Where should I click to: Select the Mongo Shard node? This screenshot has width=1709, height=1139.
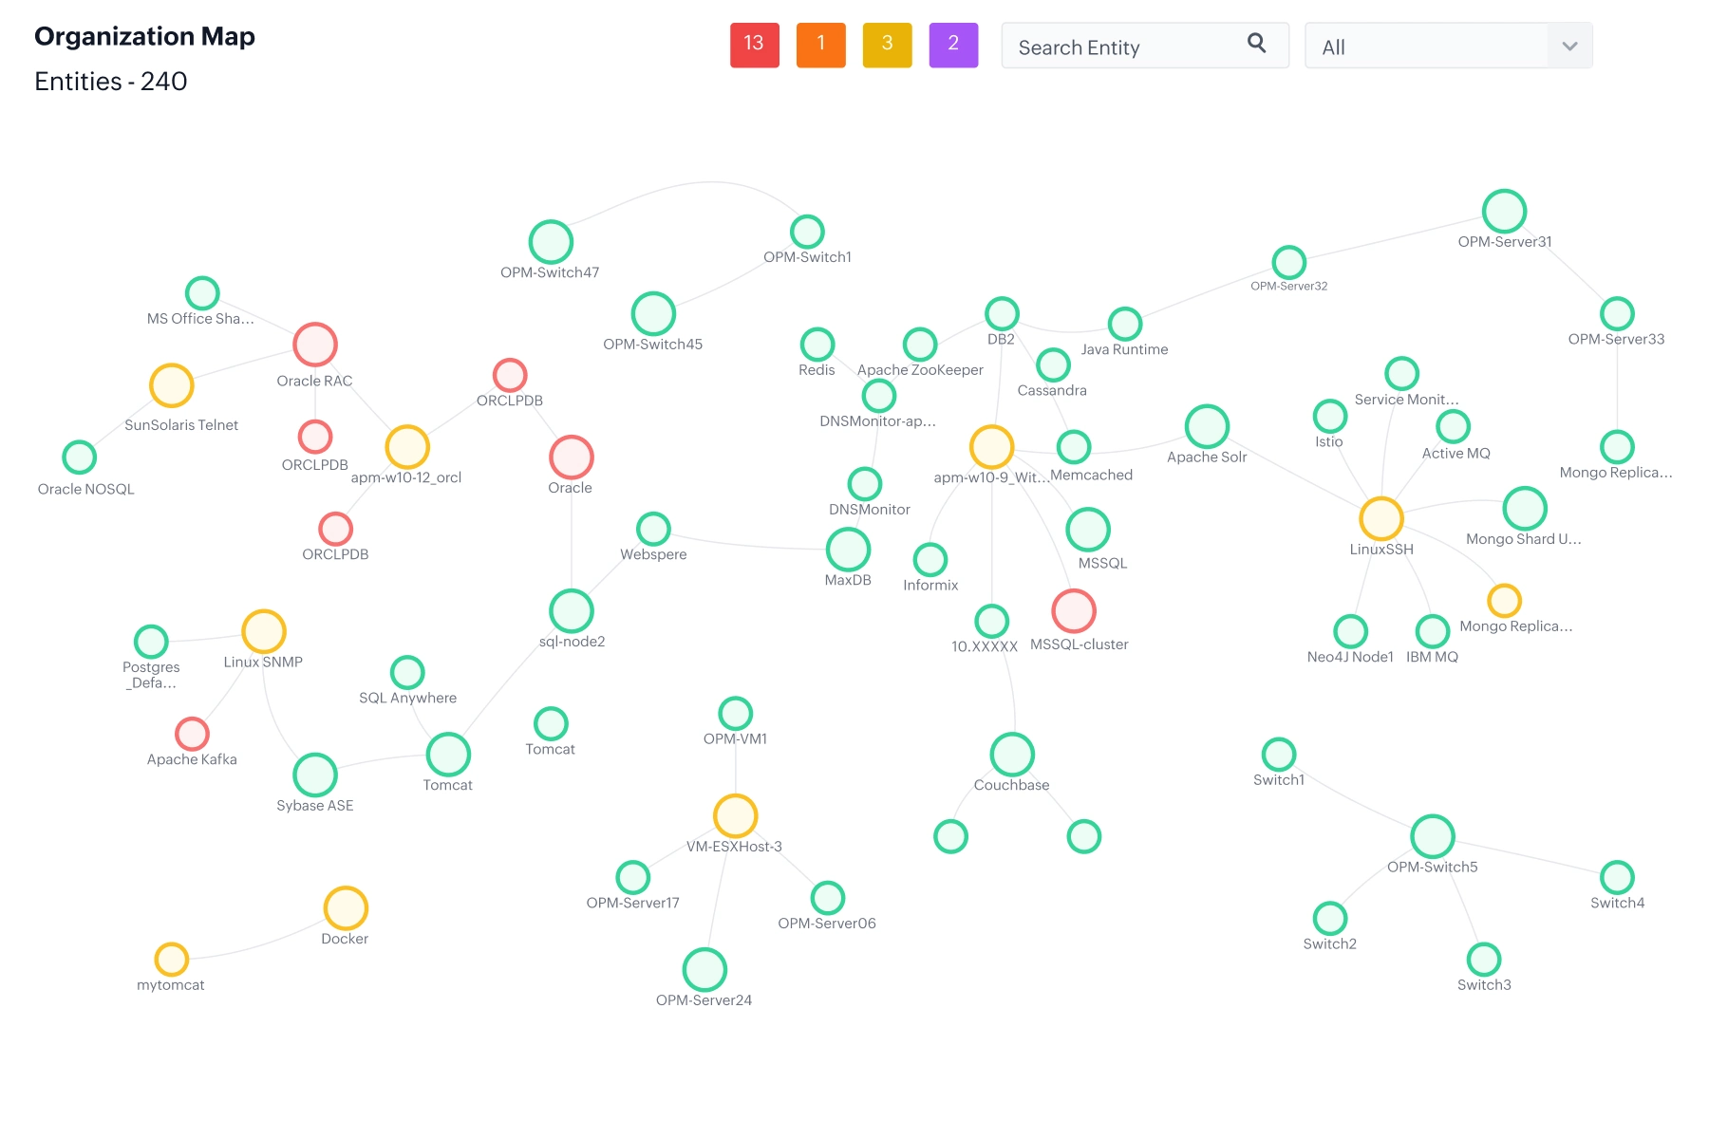point(1525,509)
